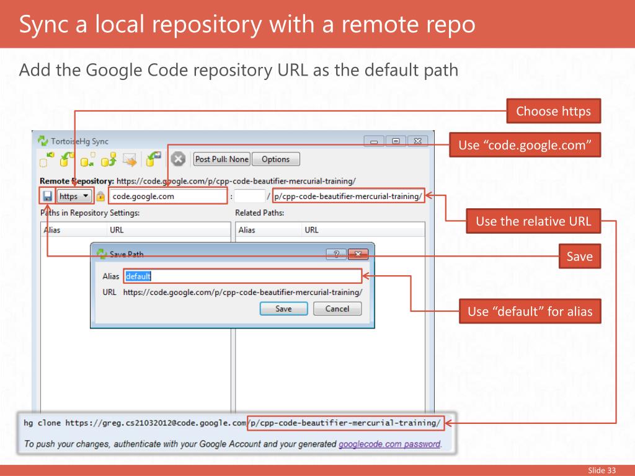
Task: Click the URL text in Save Path dialog
Action: click(242, 293)
